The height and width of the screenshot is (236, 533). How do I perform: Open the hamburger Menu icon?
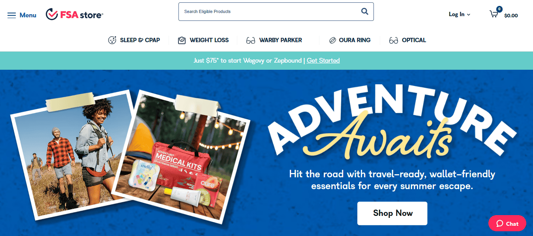tap(12, 15)
